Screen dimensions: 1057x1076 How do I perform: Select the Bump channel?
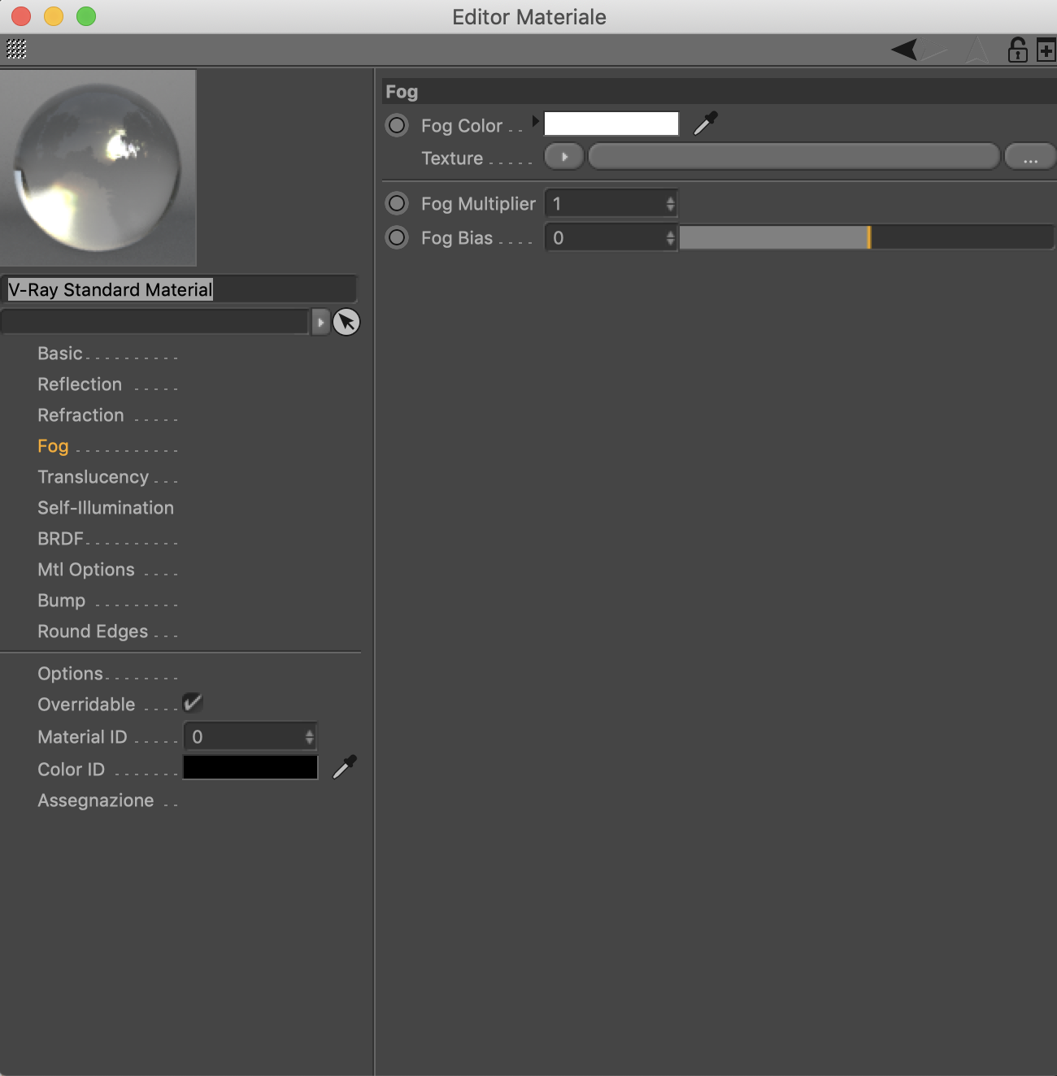pyautogui.click(x=61, y=601)
